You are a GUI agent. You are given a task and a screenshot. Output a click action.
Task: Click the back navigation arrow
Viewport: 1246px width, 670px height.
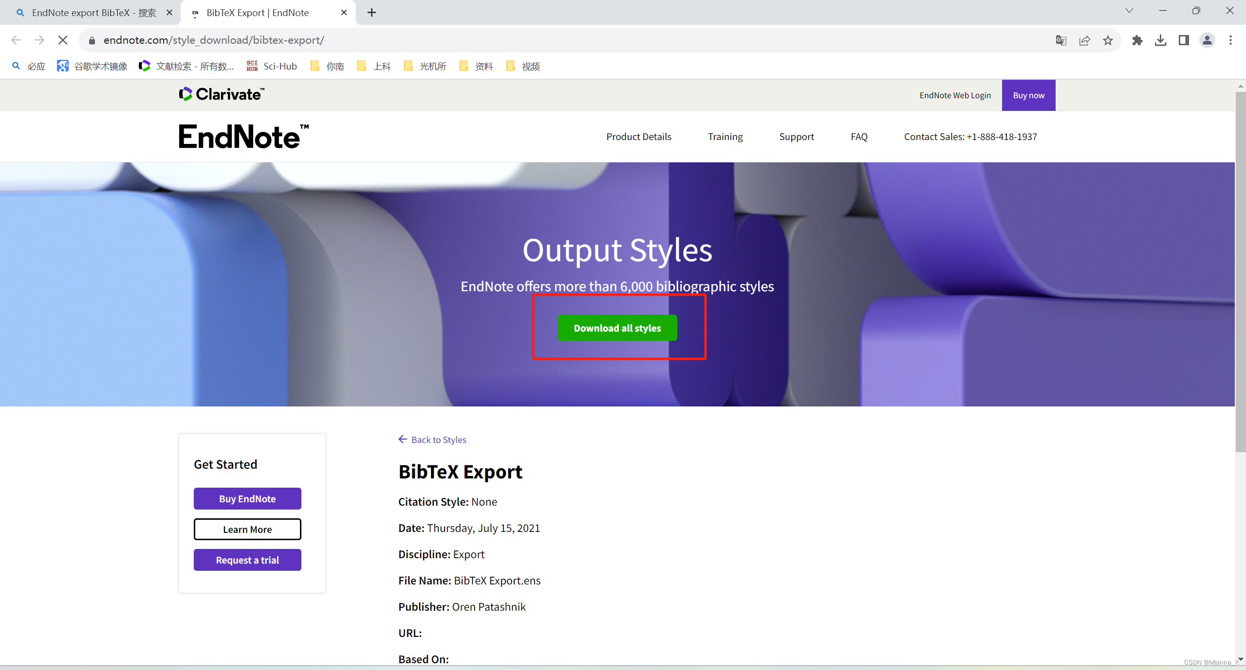[16, 40]
